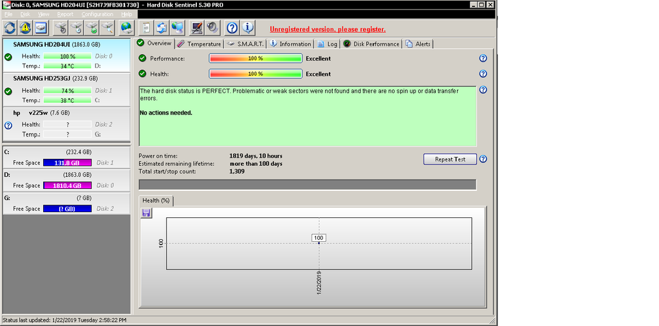Image resolution: width=659 pixels, height=326 pixels.
Task: Select SAMSUNG HD204UI disk entry title
Action: tap(55, 44)
